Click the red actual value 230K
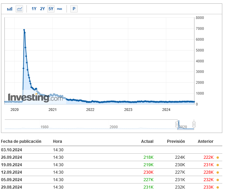The width and height of the screenshot is (225, 192). pos(149,172)
